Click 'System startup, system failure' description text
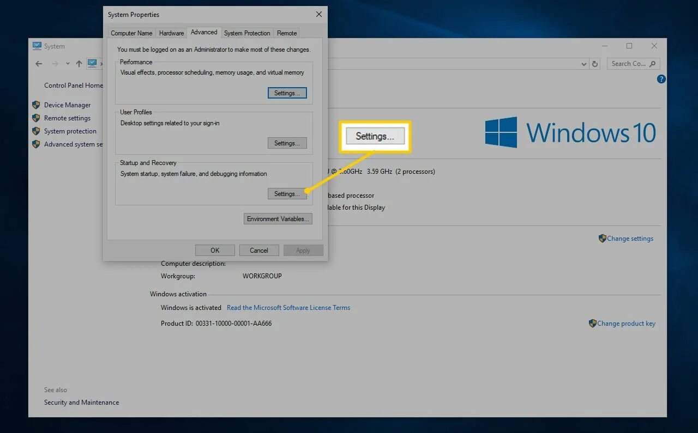 tap(194, 174)
